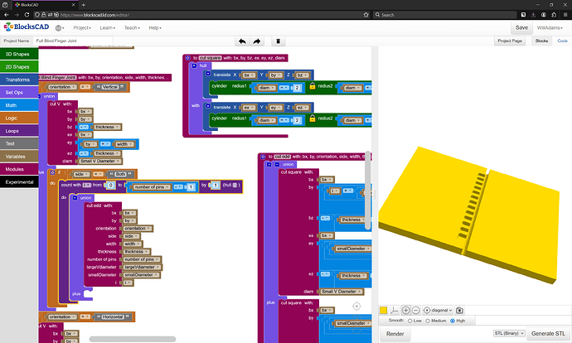
Task: Open the Modules toolbox category
Action: [19, 169]
